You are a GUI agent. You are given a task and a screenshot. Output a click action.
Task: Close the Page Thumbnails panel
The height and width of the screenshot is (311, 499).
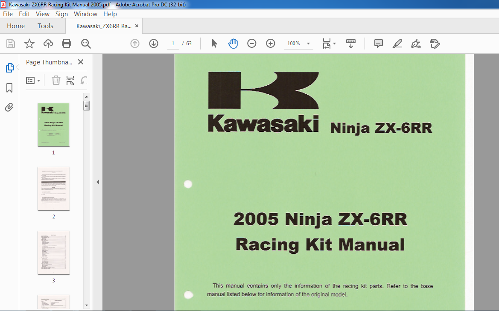81,62
